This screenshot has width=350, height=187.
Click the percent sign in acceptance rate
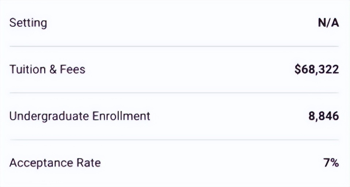tap(334, 163)
